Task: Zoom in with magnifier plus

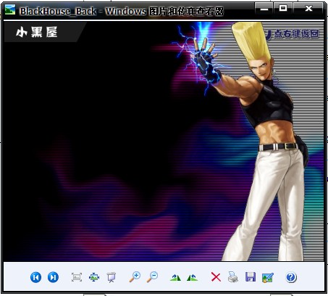Action: coord(135,277)
